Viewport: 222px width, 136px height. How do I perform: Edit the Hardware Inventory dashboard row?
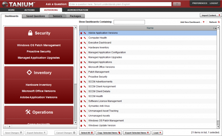85,48
